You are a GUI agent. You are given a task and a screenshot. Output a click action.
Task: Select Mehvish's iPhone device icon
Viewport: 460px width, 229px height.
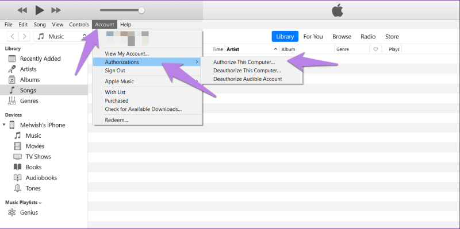coord(12,125)
